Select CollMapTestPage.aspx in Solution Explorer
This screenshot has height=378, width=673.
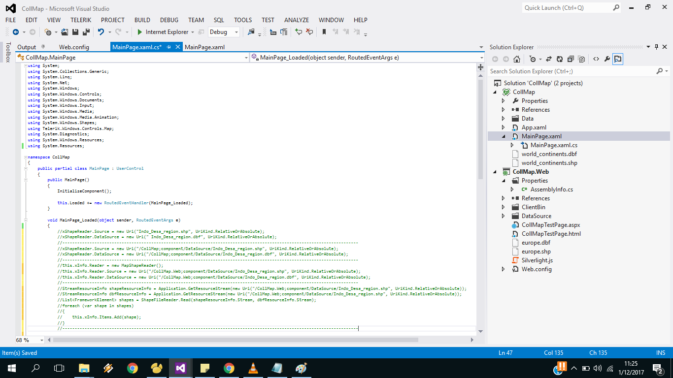click(x=550, y=225)
